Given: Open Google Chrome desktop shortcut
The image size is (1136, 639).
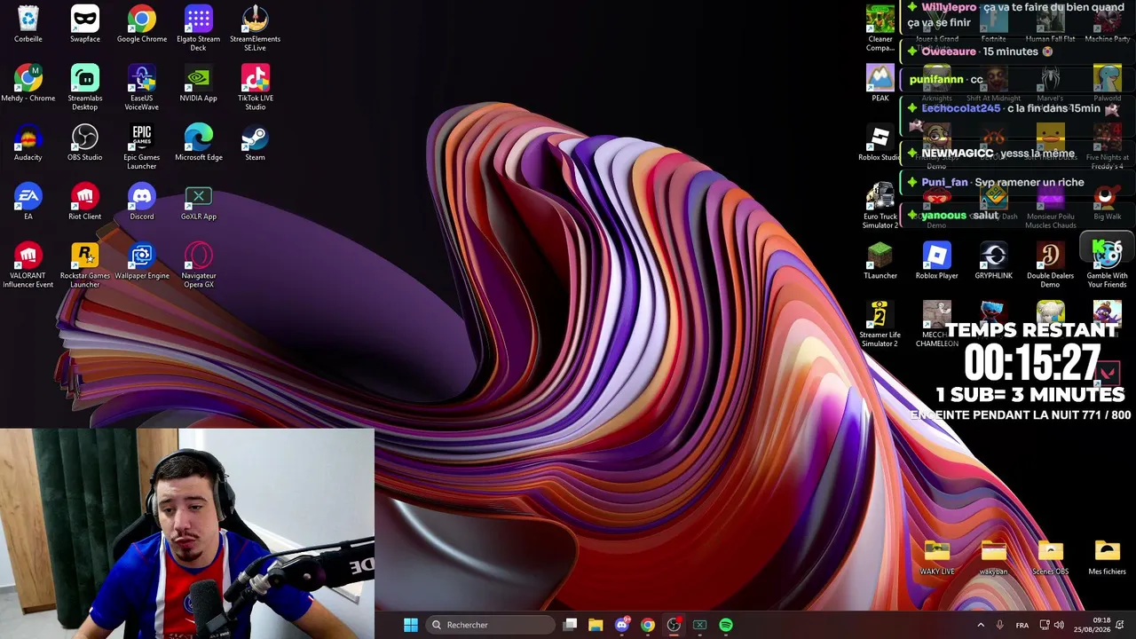Looking at the screenshot, I should click(x=142, y=24).
